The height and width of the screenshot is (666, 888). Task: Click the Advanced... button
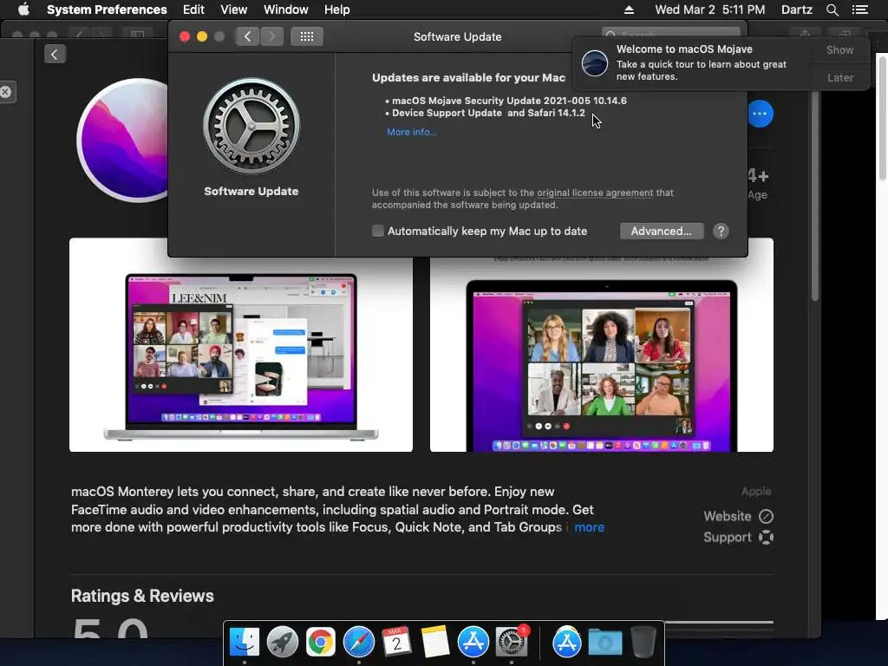click(662, 231)
